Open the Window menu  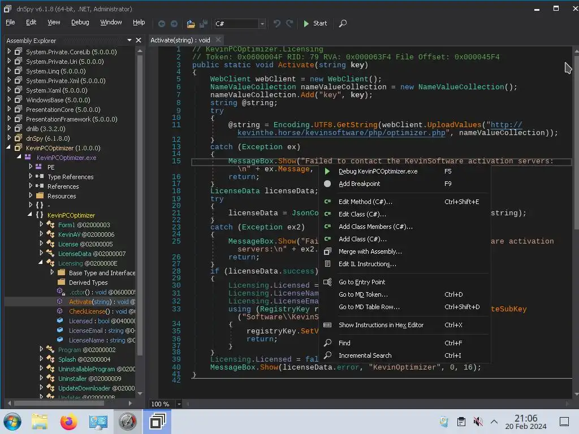pos(111,22)
